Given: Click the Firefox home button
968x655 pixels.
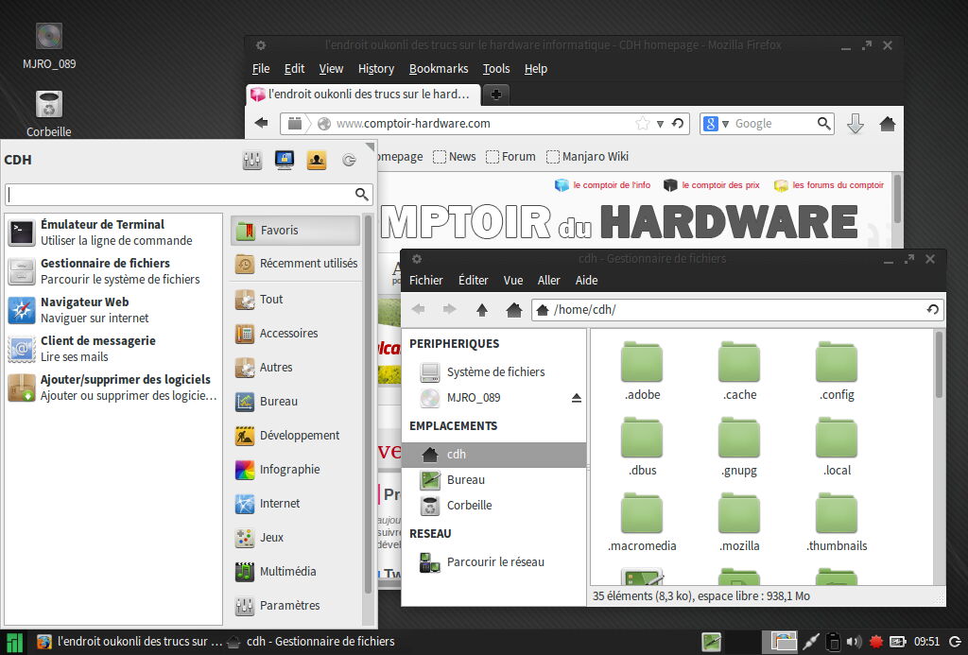Looking at the screenshot, I should [887, 123].
